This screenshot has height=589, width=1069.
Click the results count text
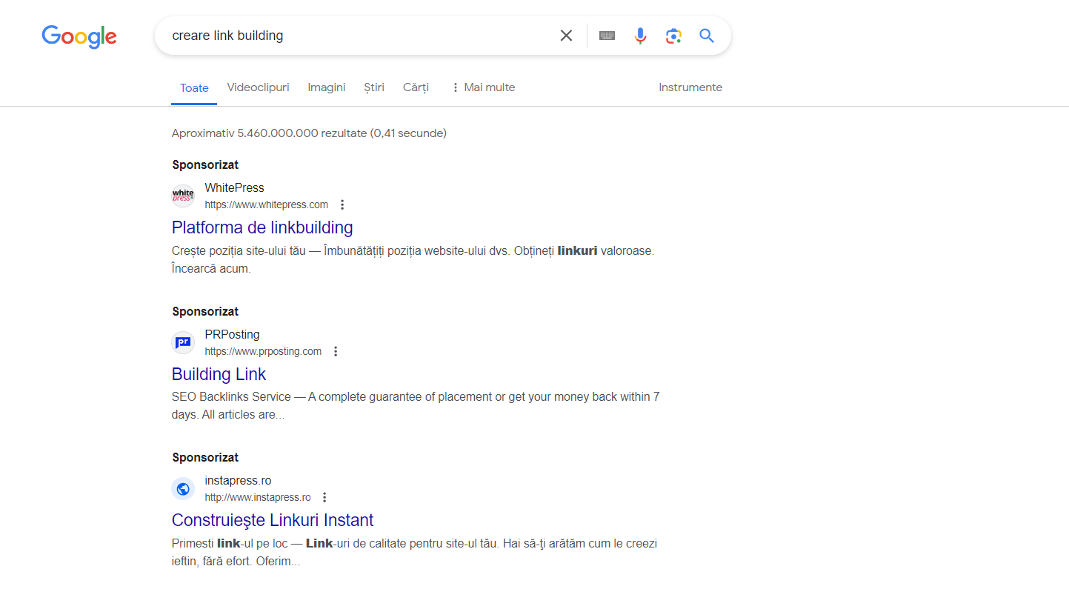pyautogui.click(x=309, y=133)
